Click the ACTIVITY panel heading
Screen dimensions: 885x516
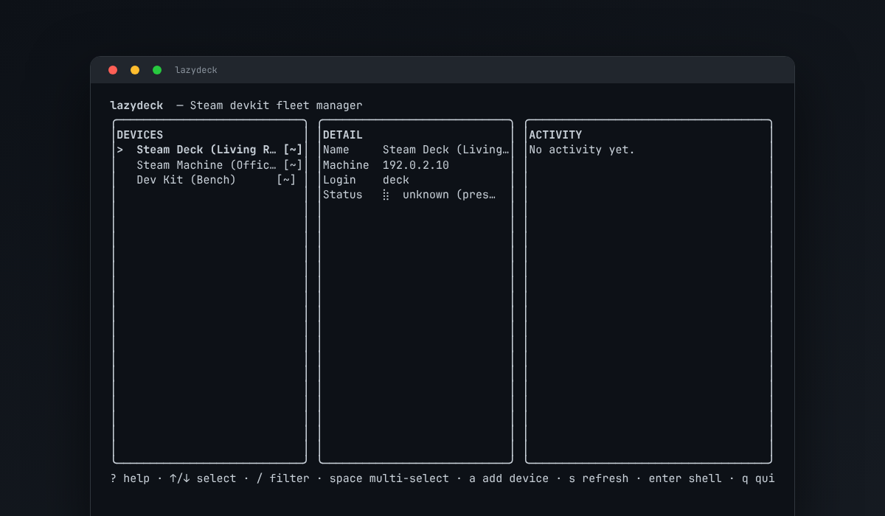pos(555,135)
